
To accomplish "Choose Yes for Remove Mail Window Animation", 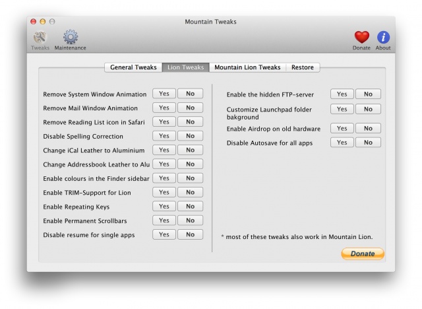I will [164, 108].
